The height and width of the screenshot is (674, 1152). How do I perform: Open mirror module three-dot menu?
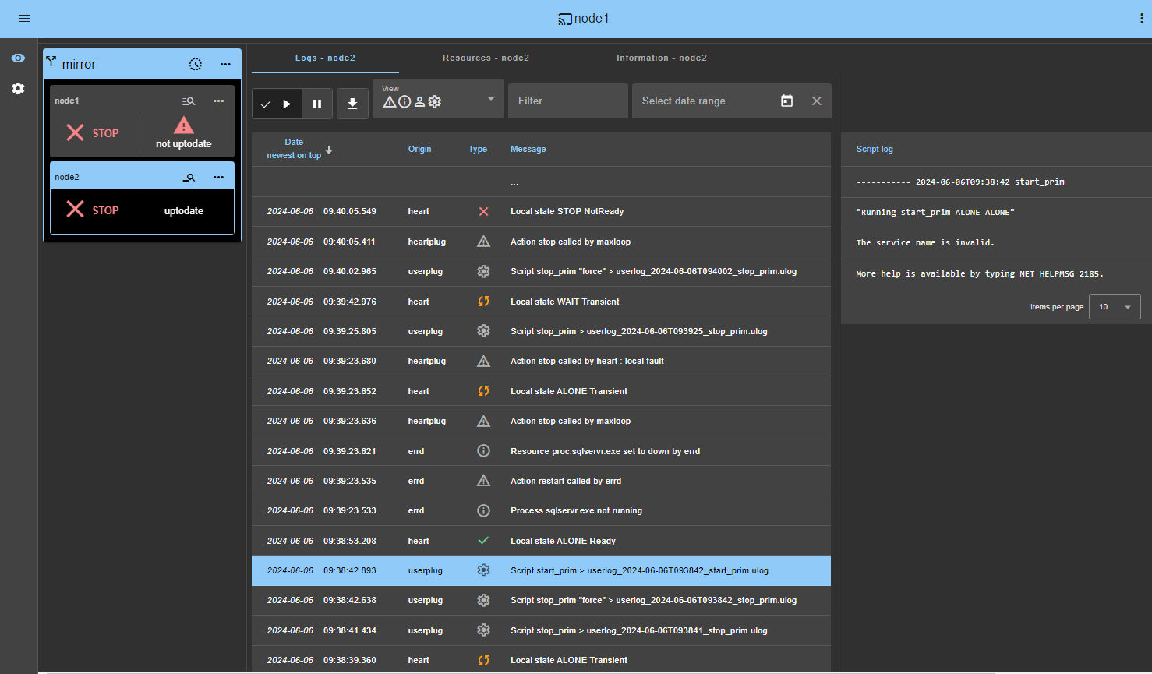[225, 65]
